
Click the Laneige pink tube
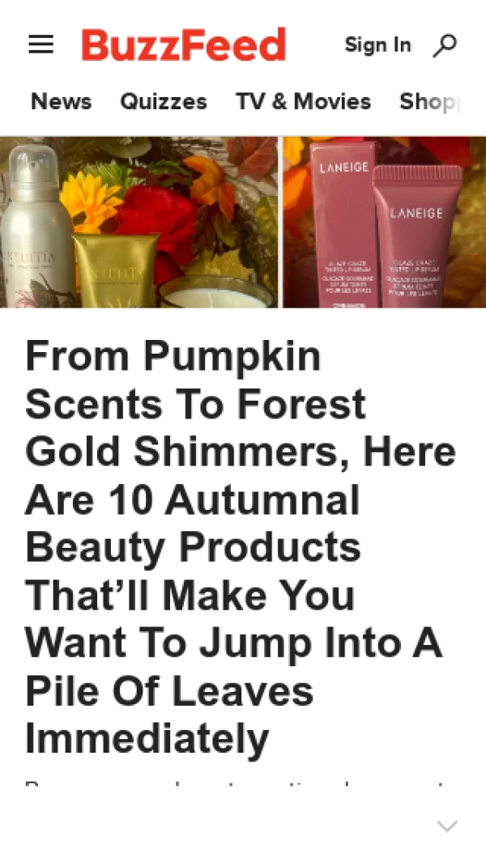coord(416,236)
